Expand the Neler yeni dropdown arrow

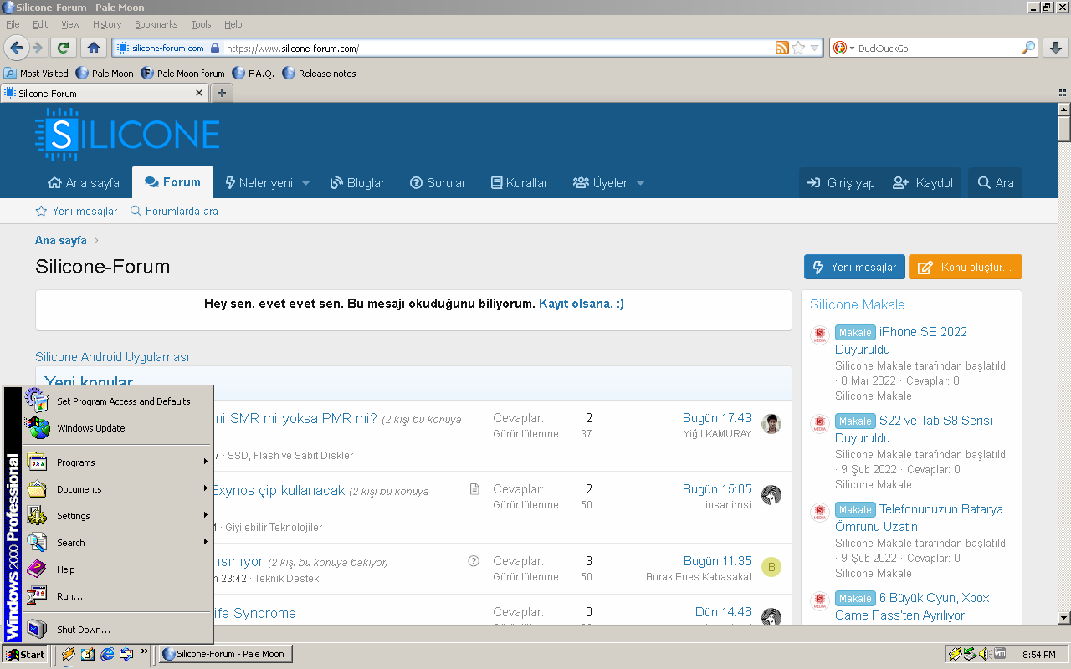(x=305, y=183)
